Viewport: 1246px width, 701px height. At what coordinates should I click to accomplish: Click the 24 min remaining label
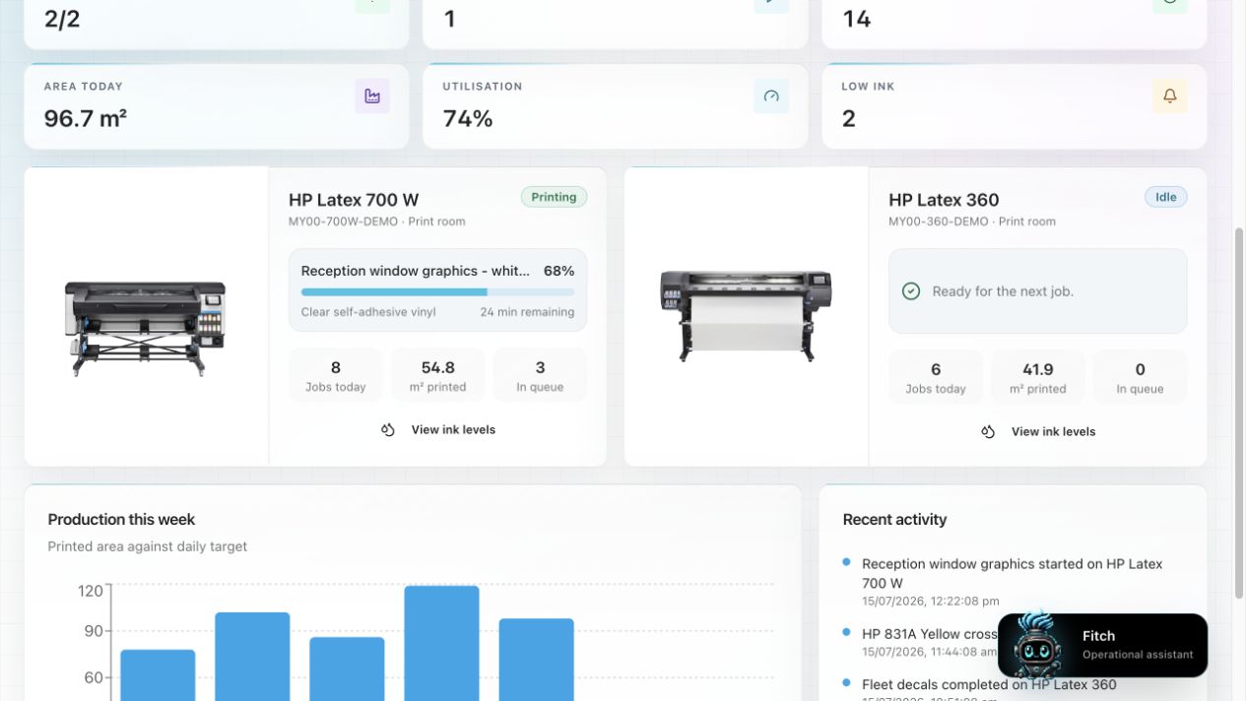pos(527,312)
